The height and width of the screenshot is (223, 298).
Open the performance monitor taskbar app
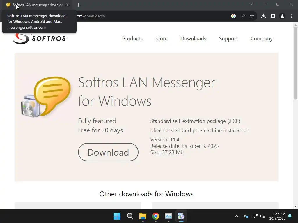pos(168,216)
